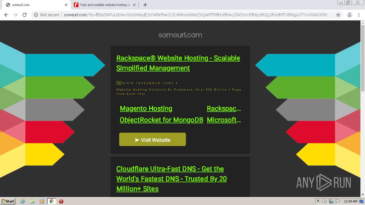Show hidden system tray icons

coord(318,201)
